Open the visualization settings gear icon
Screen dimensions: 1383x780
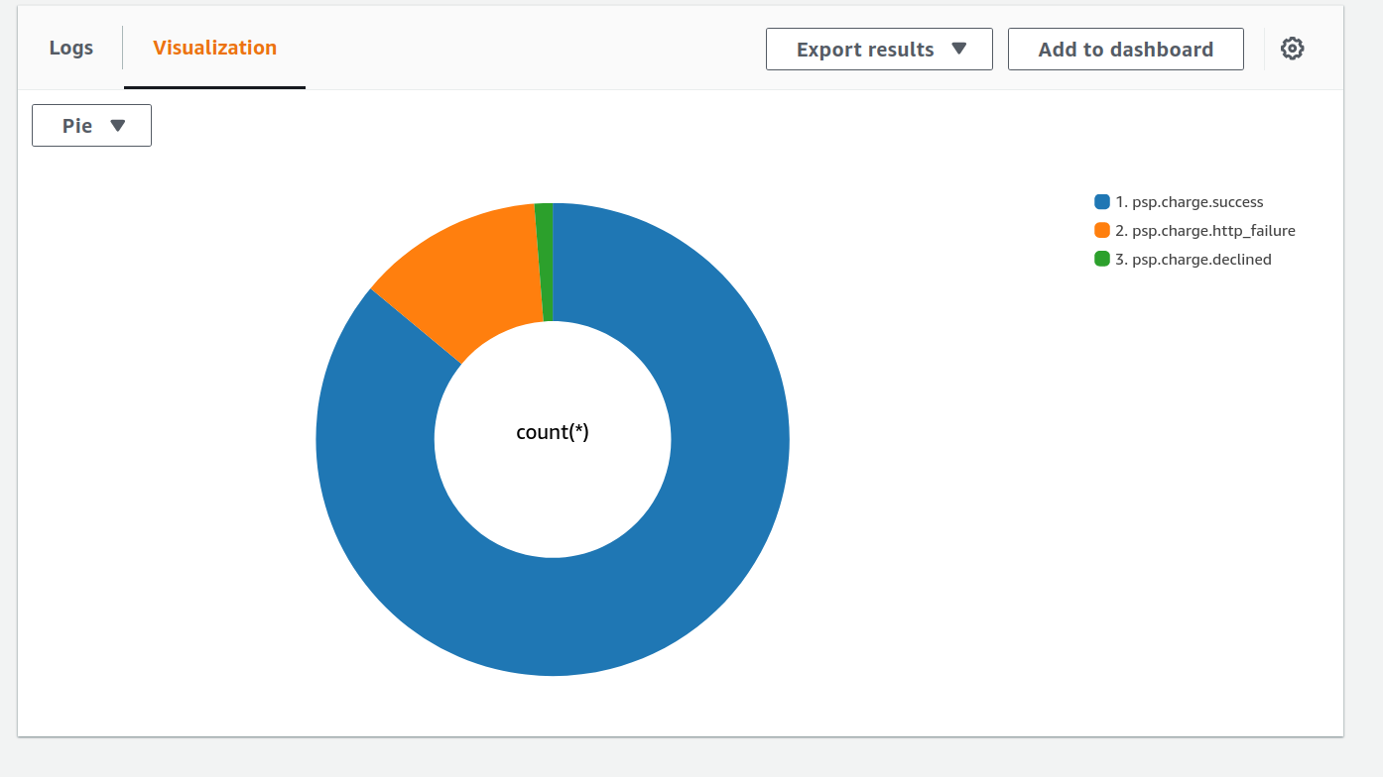click(1292, 48)
